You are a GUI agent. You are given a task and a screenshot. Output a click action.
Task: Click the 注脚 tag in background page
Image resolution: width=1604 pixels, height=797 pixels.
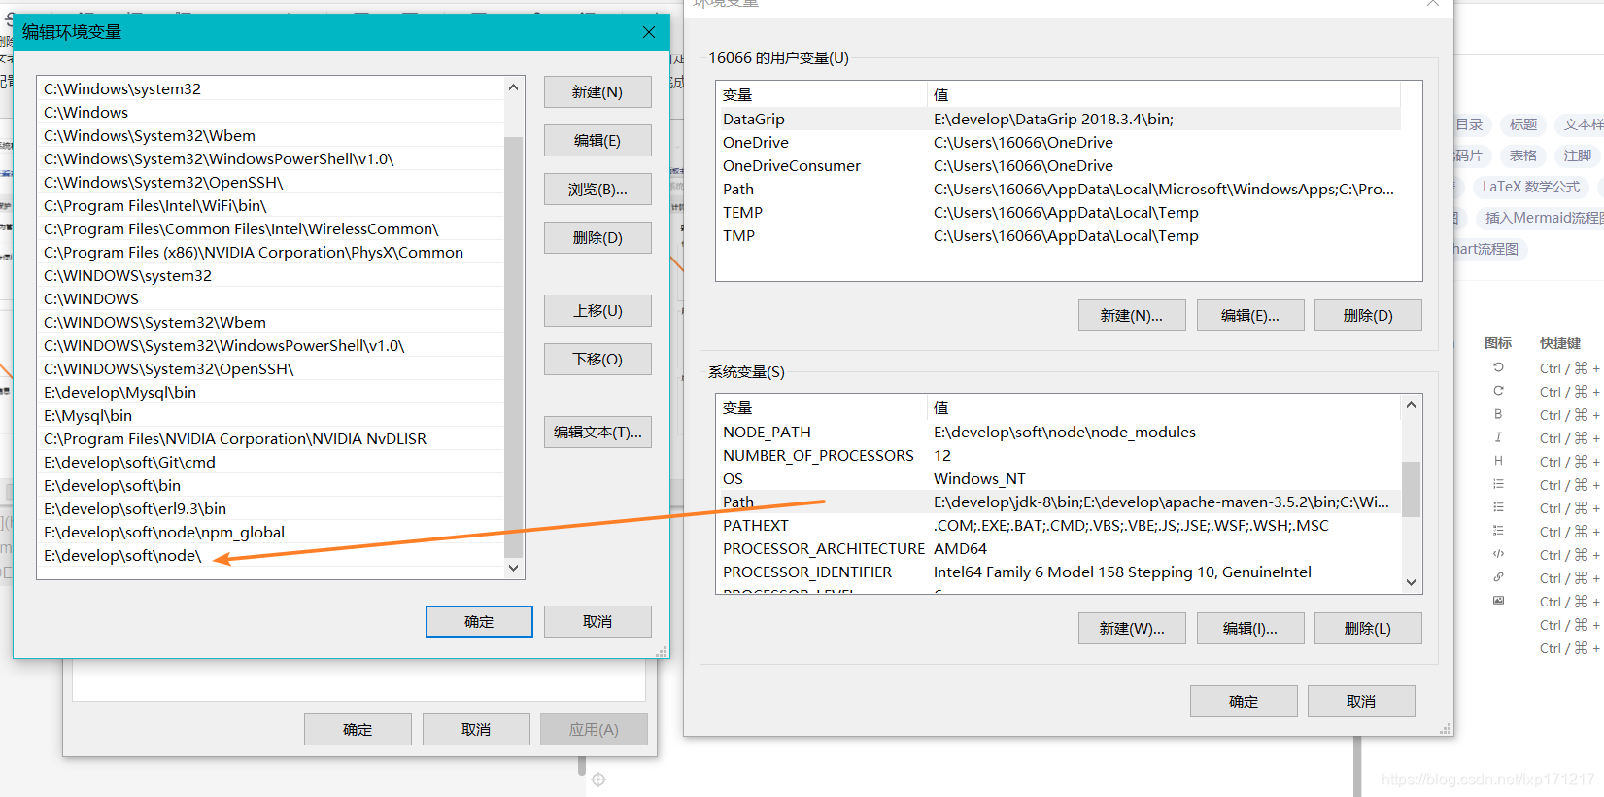(1578, 156)
